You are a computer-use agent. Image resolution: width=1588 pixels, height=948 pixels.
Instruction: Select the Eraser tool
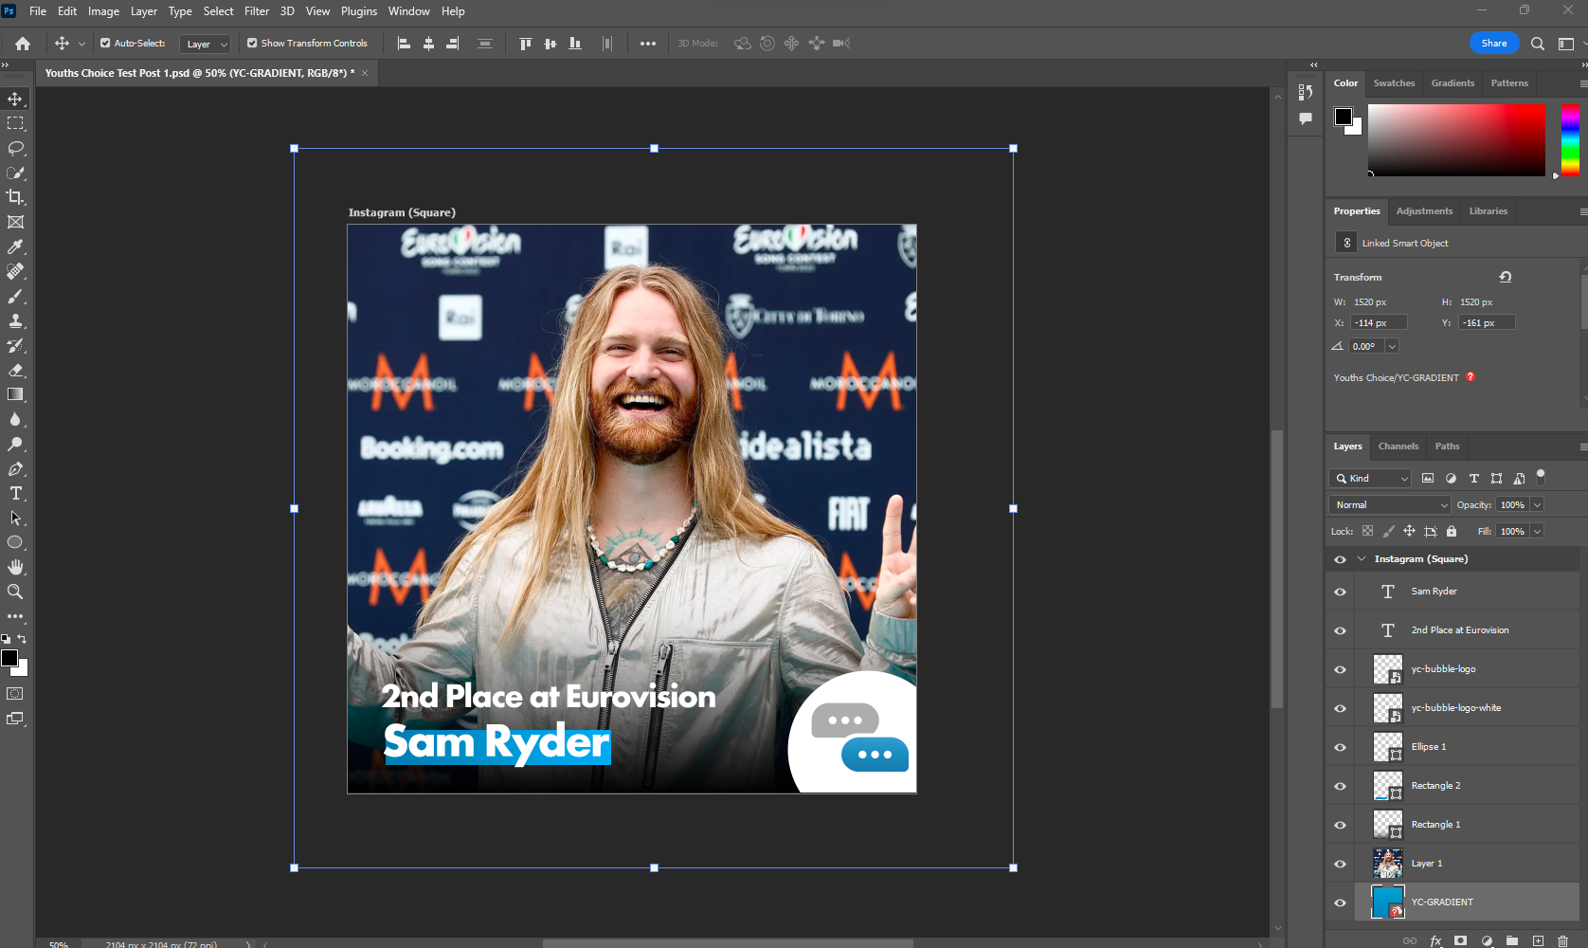[x=15, y=370]
